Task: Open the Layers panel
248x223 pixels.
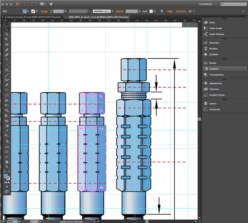Action: (x=212, y=104)
